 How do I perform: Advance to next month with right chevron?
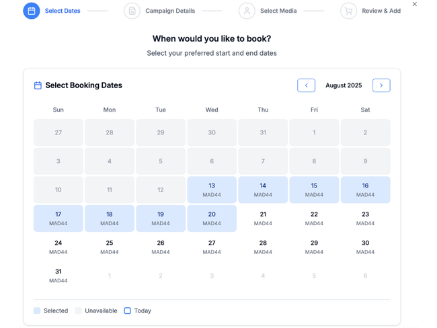click(x=381, y=85)
